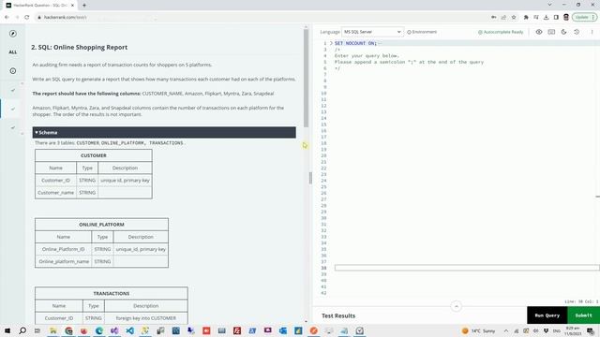This screenshot has width=600, height=337.
Task: Open the MS SQL Server language dropdown
Action: point(372,32)
